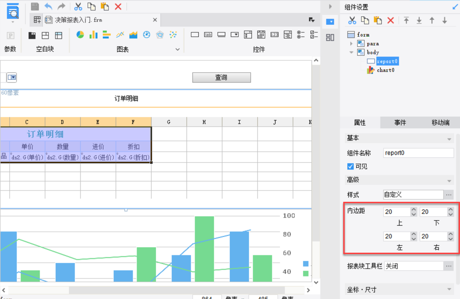Select the combo box widget icon
Image resolution: width=460 pixels, height=299 pixels.
[x=235, y=35]
